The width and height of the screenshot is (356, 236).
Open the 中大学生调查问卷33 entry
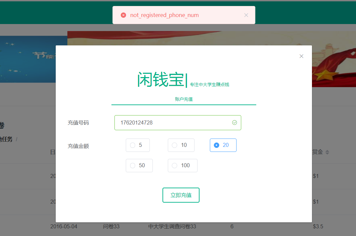172,226
